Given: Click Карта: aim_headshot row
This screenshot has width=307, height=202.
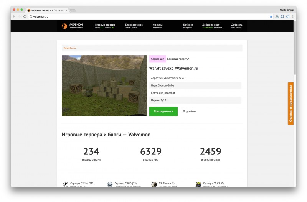Looking at the screenshot, I should click(195, 93).
